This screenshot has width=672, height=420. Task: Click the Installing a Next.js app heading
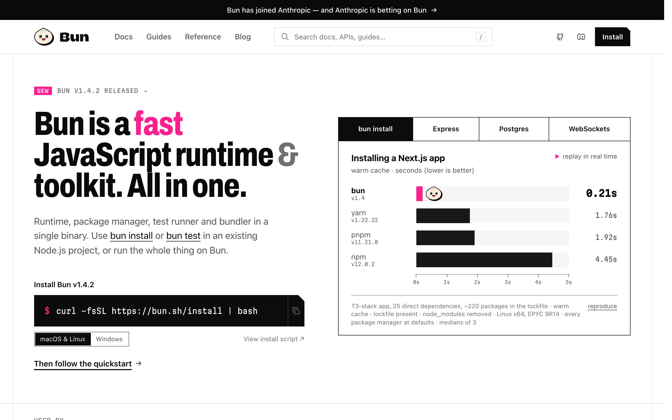[x=398, y=158]
